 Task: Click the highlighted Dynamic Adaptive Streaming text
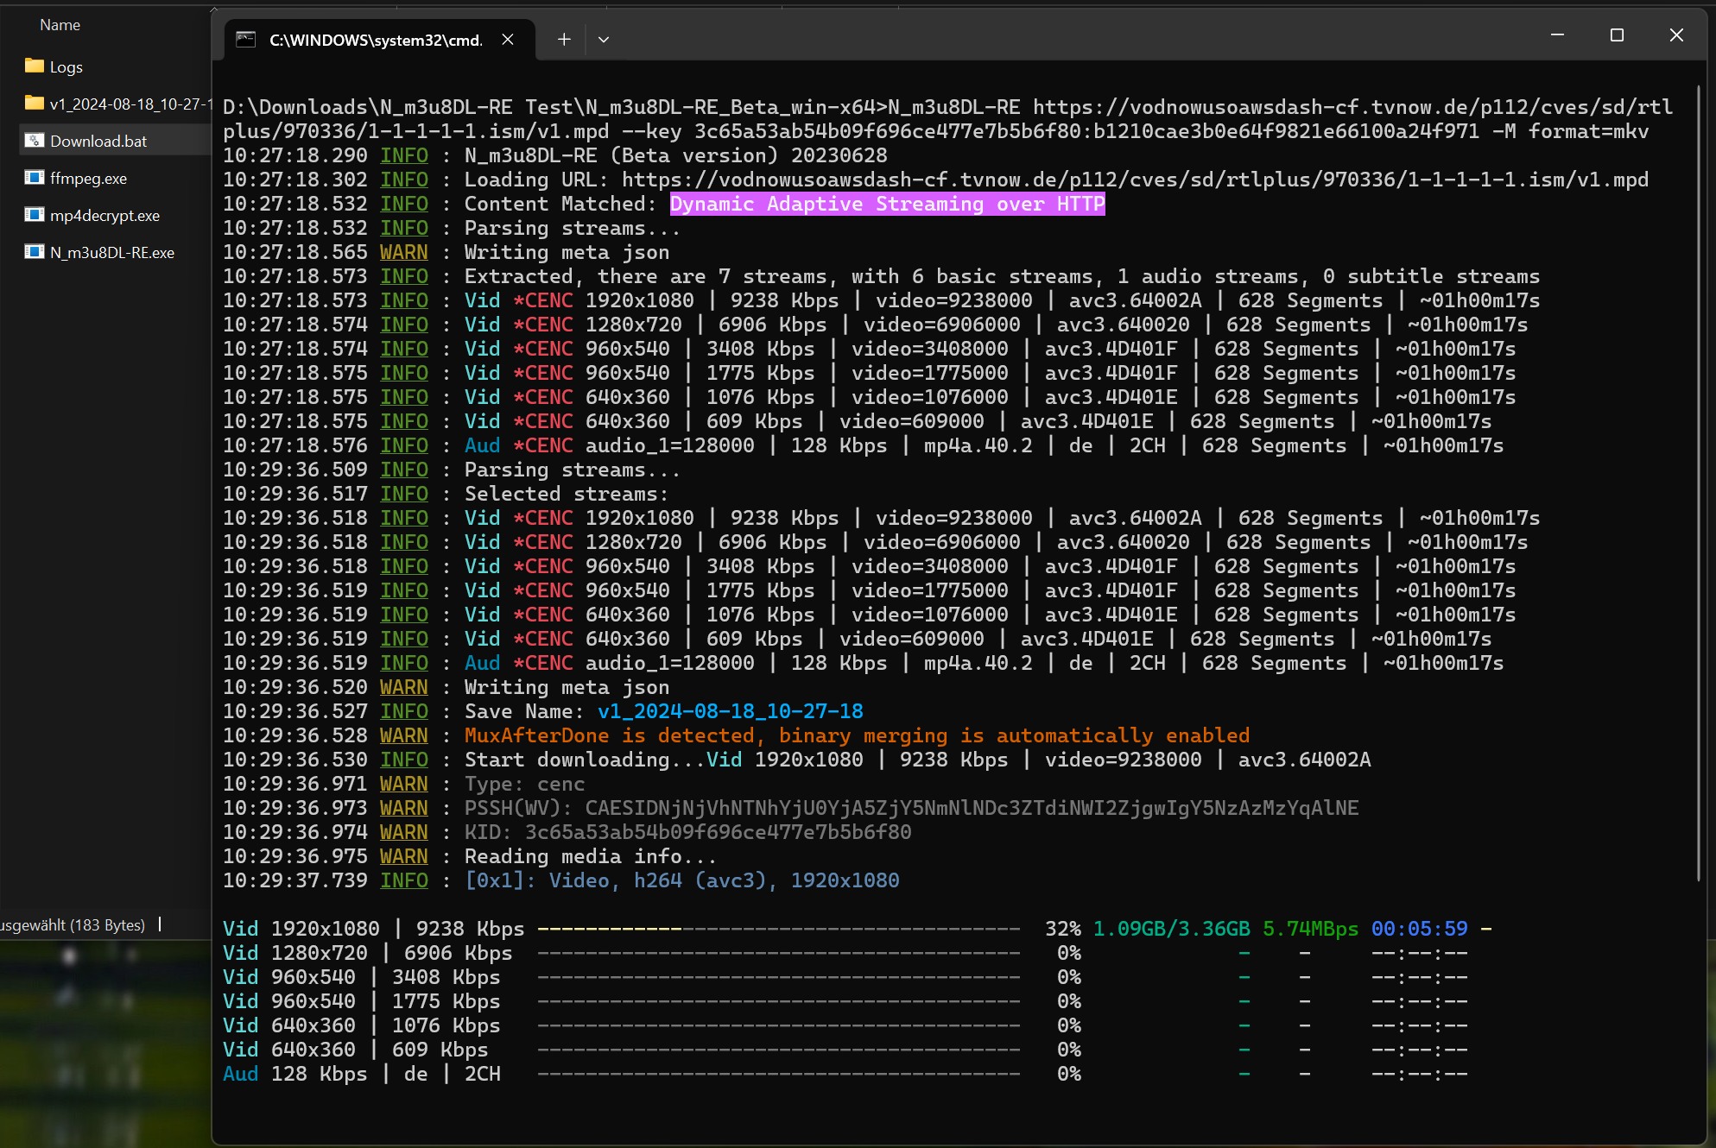tap(887, 204)
